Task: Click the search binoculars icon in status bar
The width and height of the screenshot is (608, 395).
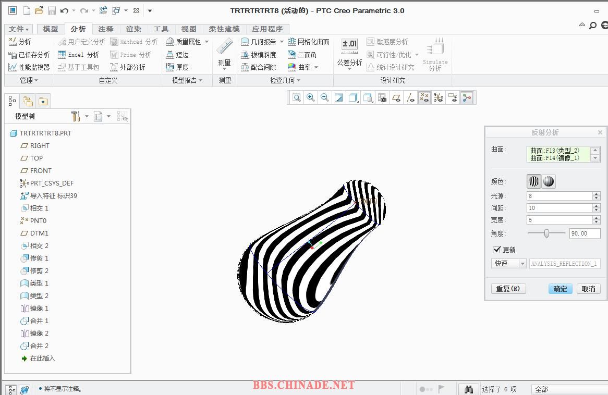Action: 468,389
